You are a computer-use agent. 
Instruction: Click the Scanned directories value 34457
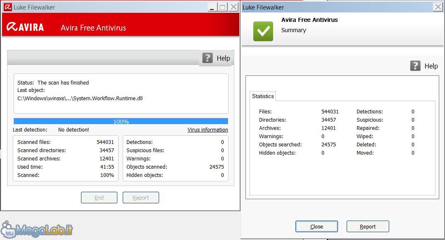107,150
